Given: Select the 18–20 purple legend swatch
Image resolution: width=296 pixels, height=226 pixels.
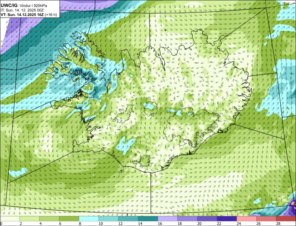Looking at the screenshot, I should pyautogui.click(x=187, y=219).
